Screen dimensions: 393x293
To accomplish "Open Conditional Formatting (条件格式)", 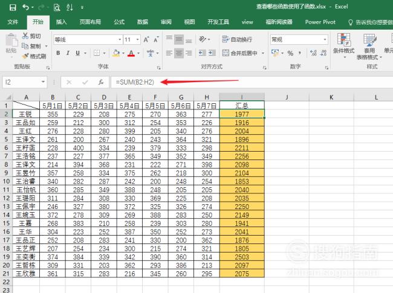I will tap(343, 46).
